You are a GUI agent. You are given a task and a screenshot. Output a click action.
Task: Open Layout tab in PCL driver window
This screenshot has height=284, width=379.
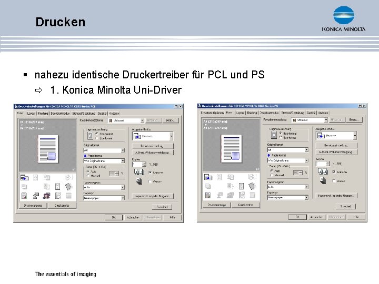31,113
